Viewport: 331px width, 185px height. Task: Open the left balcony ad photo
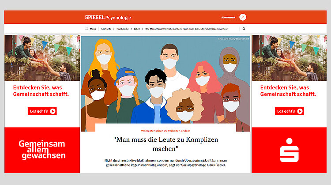42,58
